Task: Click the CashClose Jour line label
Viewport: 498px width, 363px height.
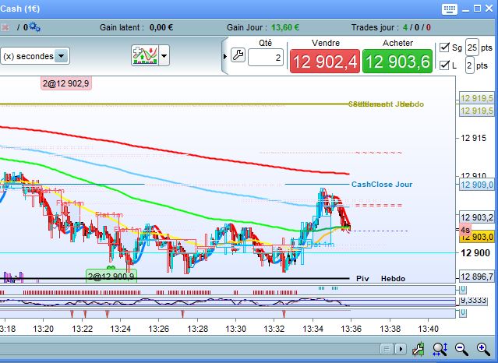Action: click(382, 184)
